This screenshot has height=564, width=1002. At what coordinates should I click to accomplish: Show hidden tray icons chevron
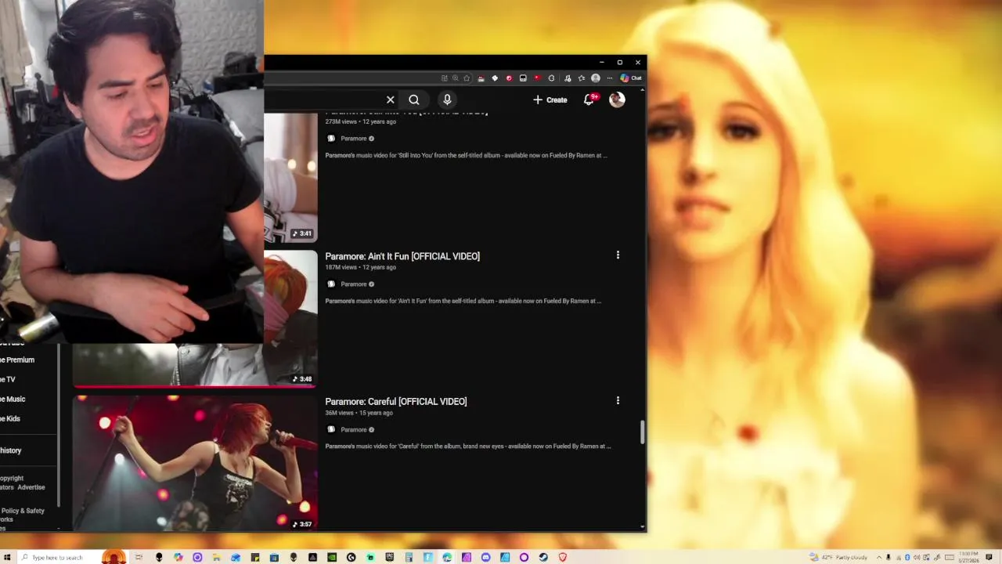pos(879,557)
